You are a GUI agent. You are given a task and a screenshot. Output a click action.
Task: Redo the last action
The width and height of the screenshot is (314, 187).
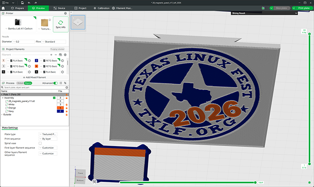coord(35,3)
